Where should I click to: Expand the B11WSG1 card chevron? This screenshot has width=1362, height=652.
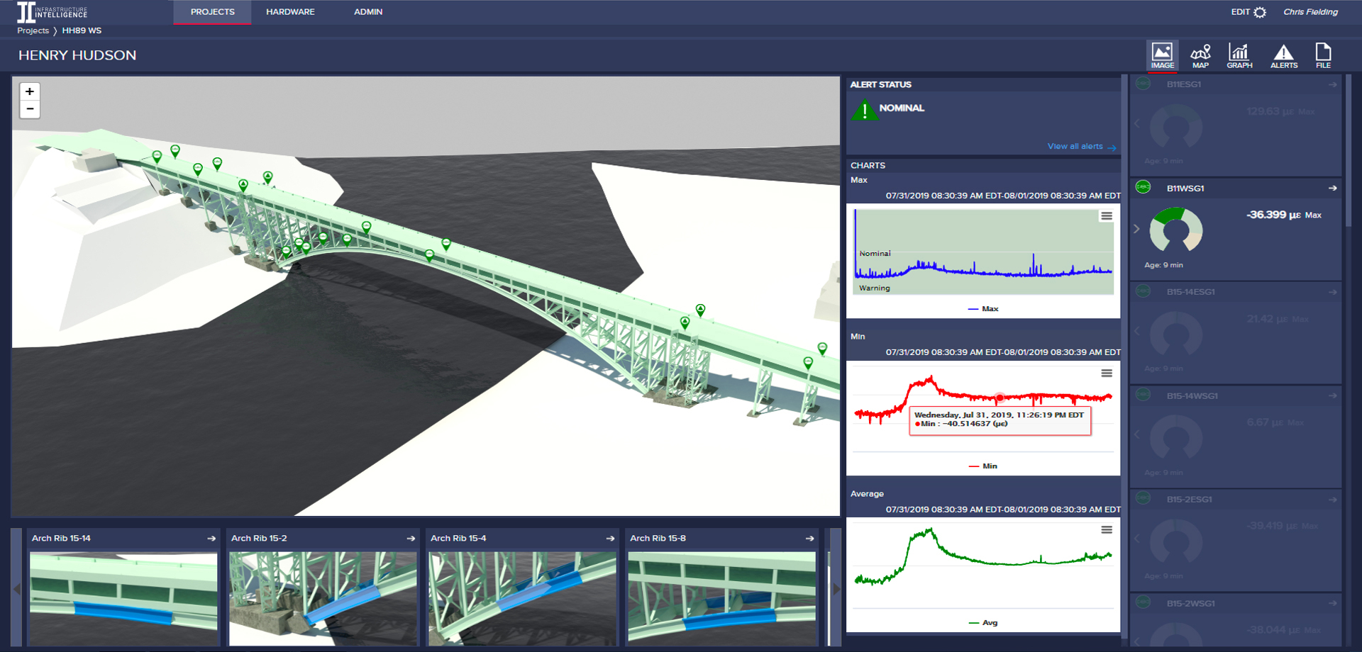1136,229
